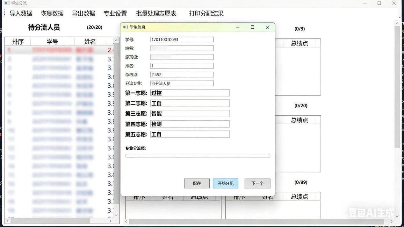404x227 pixels.
Task: Click the 第一志愿 field containing 过控
Action: pos(190,93)
